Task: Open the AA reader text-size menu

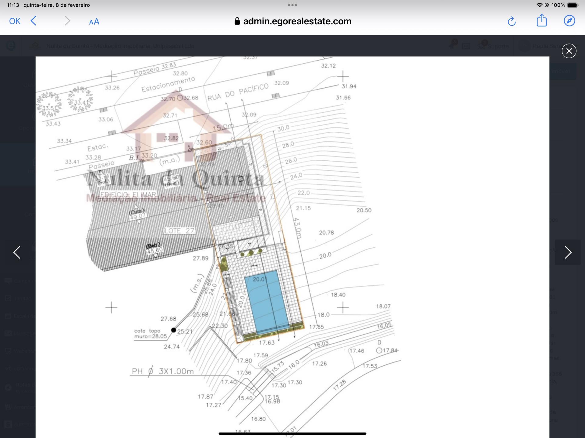Action: (x=94, y=22)
